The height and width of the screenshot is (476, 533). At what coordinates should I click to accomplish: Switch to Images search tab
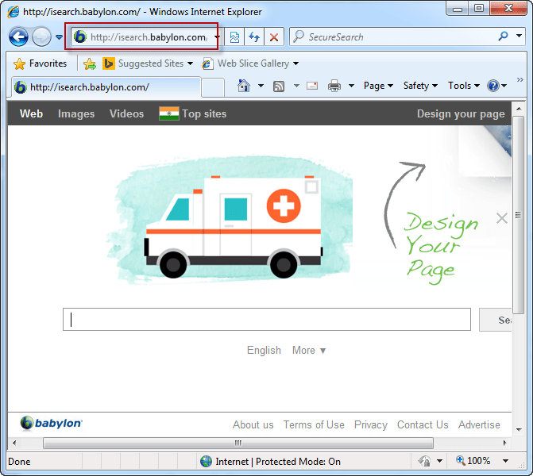(76, 113)
